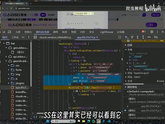This screenshot has width=165, height=124.
Task: Click the horizontal scrollbar in scope panel
Action: click(x=134, y=84)
